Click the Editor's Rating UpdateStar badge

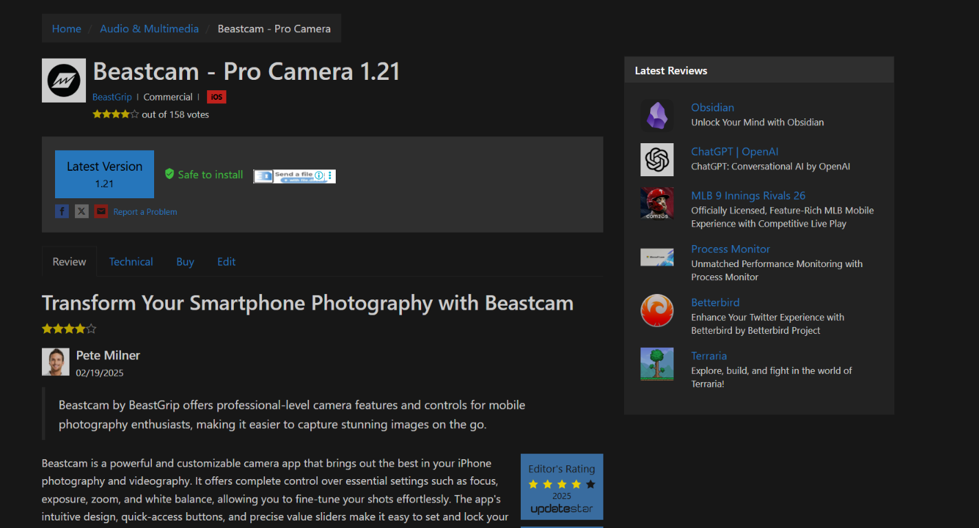(x=561, y=487)
